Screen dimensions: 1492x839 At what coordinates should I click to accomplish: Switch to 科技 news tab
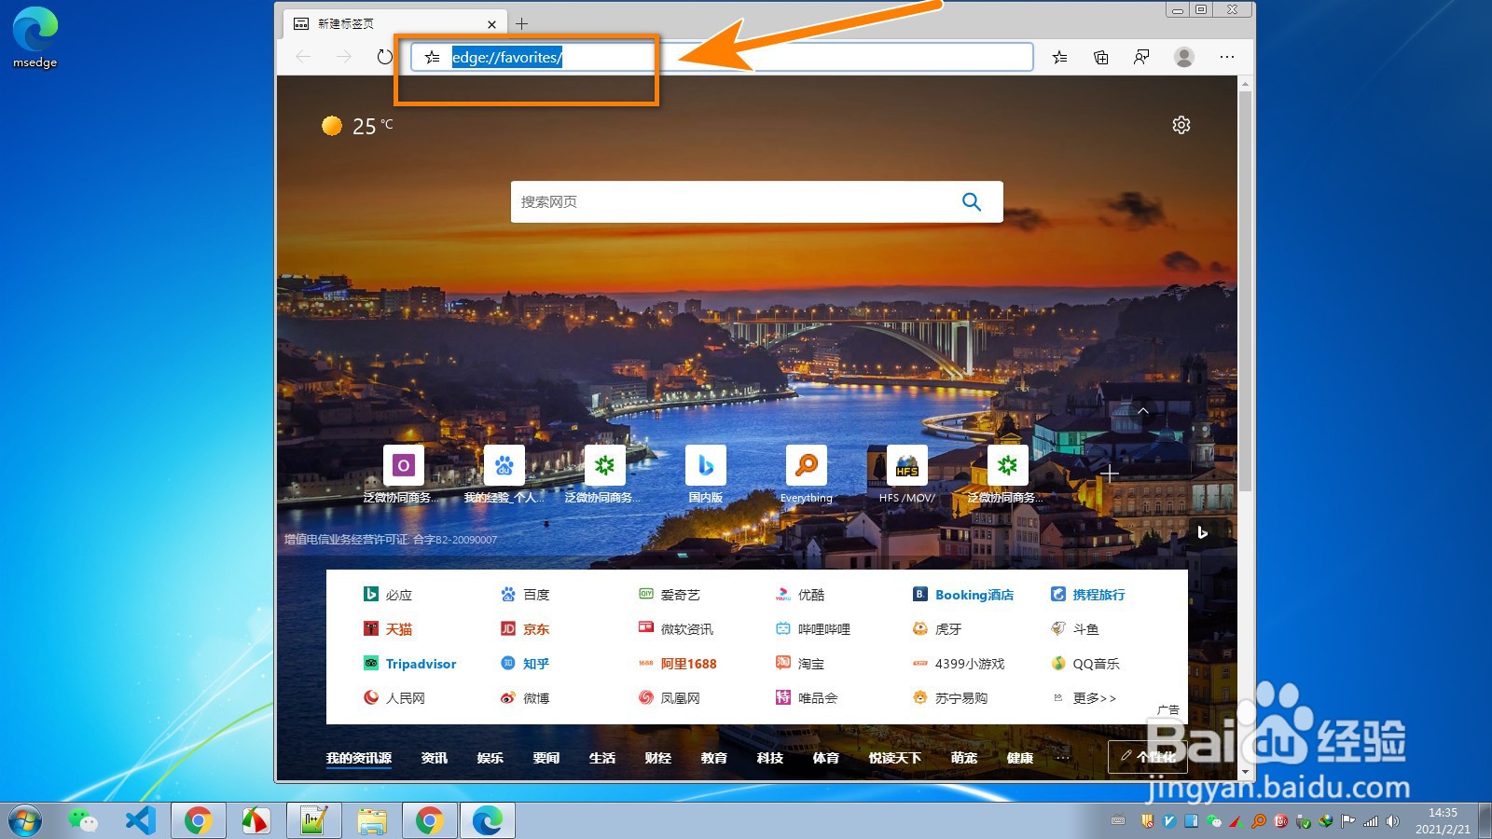[770, 758]
